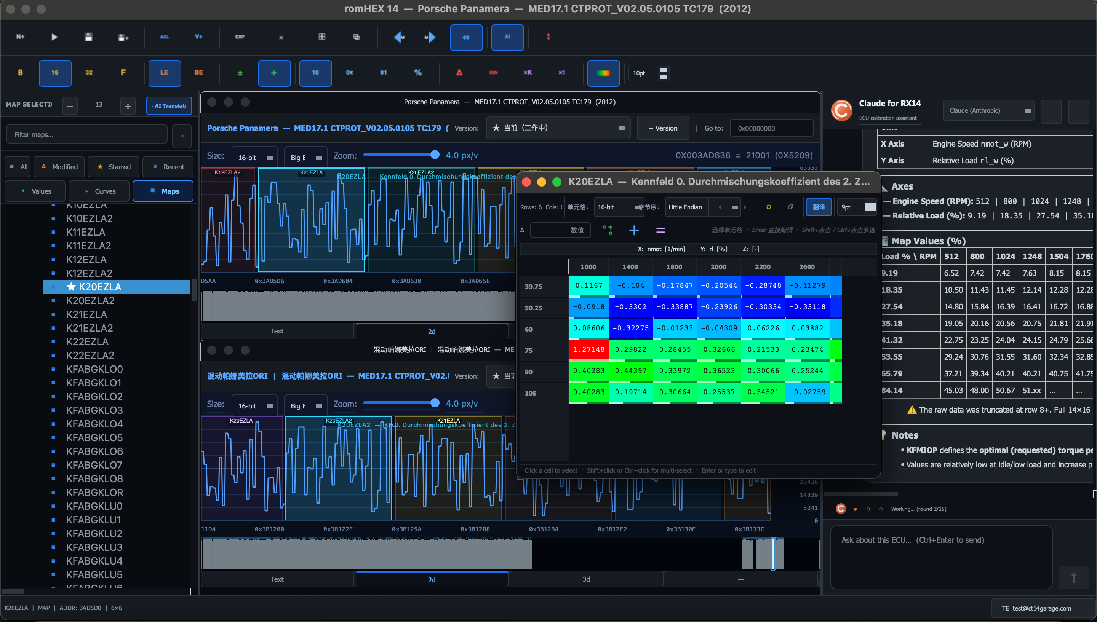Click the ×K multiplier icon
The image size is (1097, 622).
pyautogui.click(x=527, y=73)
